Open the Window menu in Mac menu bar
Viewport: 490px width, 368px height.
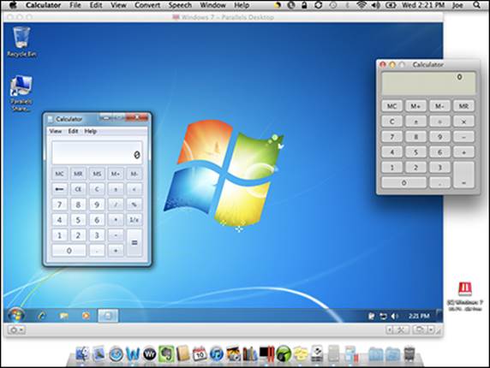pos(212,5)
